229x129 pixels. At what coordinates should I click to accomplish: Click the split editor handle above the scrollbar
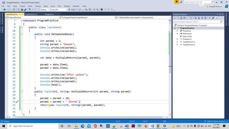point(170,20)
